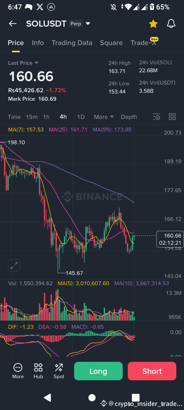
Task: Open the chart layout grid icon
Action: coord(172,117)
